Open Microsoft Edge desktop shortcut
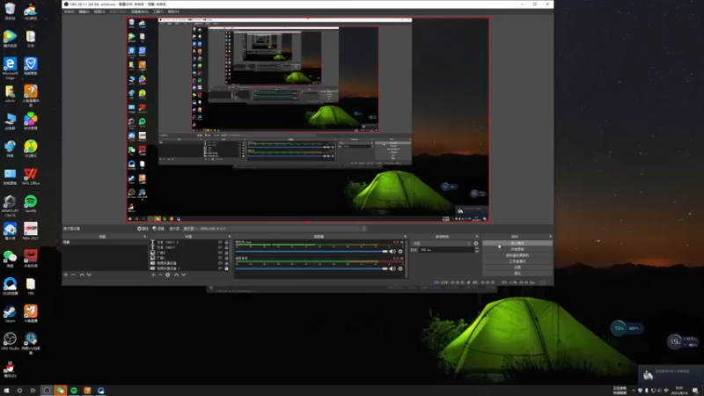This screenshot has width=704, height=396. pyautogui.click(x=10, y=69)
